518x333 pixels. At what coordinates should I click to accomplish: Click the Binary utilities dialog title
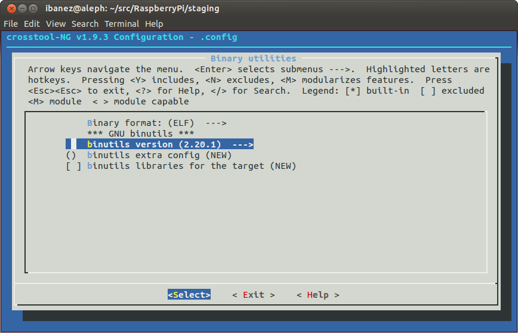pos(254,58)
